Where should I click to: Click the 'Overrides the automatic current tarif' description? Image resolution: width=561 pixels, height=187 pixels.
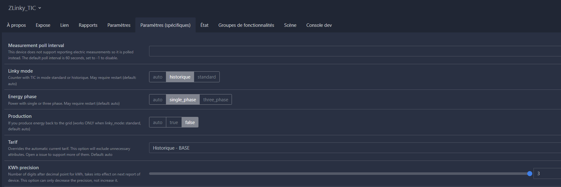point(69,151)
